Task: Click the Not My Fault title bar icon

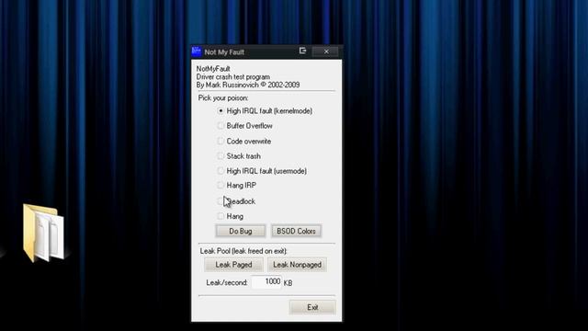Action: coord(197,51)
